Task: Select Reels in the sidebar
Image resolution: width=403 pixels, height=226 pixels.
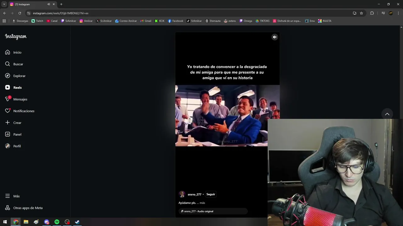Action: [13, 88]
